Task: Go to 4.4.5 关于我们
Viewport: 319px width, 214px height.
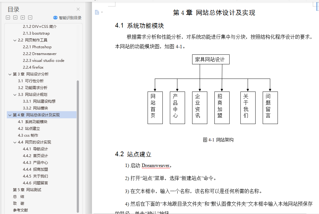Action: pos(35,176)
